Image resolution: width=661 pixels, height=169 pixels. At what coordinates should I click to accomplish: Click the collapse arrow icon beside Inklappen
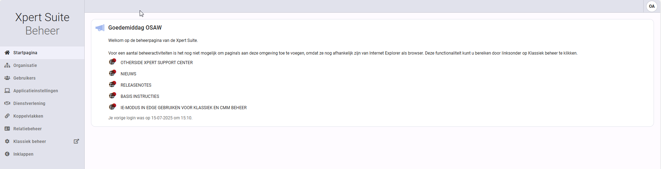click(x=7, y=154)
